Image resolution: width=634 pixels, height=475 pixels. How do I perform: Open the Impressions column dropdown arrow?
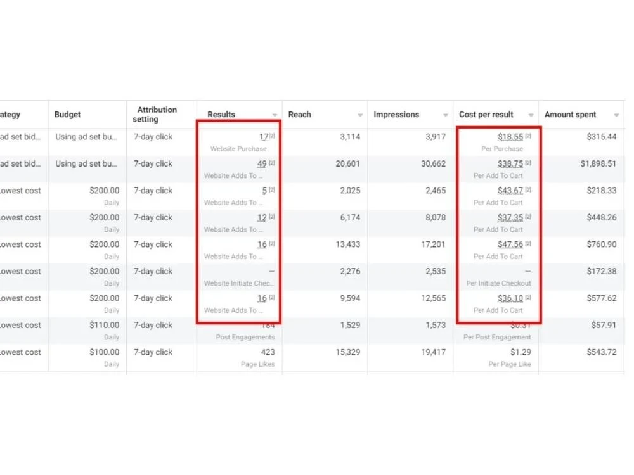coord(445,115)
